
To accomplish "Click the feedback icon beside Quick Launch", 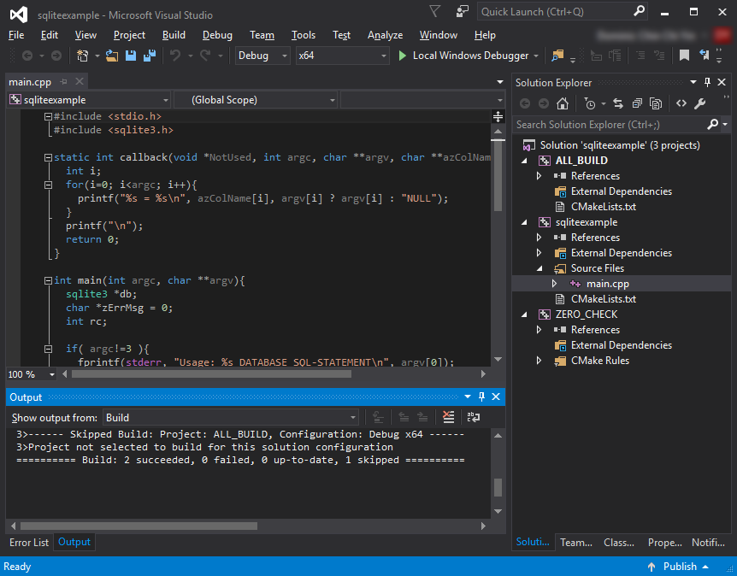I will pos(463,12).
